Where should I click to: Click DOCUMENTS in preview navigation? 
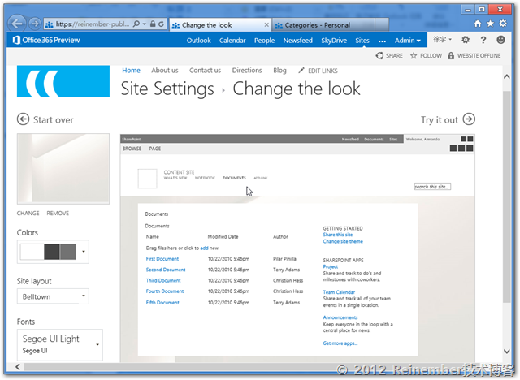pyautogui.click(x=235, y=178)
